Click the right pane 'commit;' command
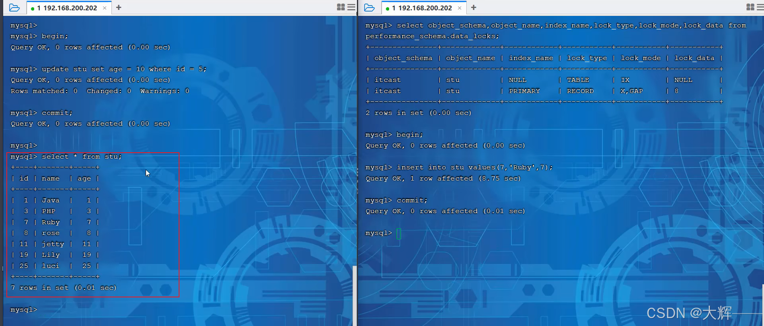 tap(412, 200)
